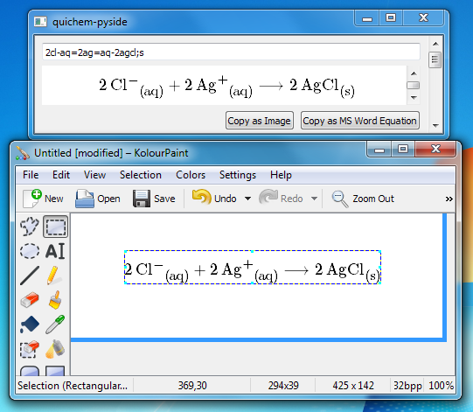This screenshot has height=412, width=473.
Task: Click the formula input text field
Action: tap(231, 52)
